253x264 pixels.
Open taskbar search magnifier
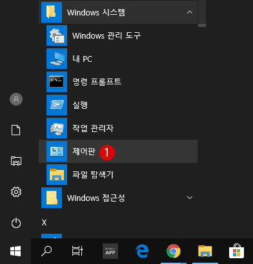tap(46, 251)
